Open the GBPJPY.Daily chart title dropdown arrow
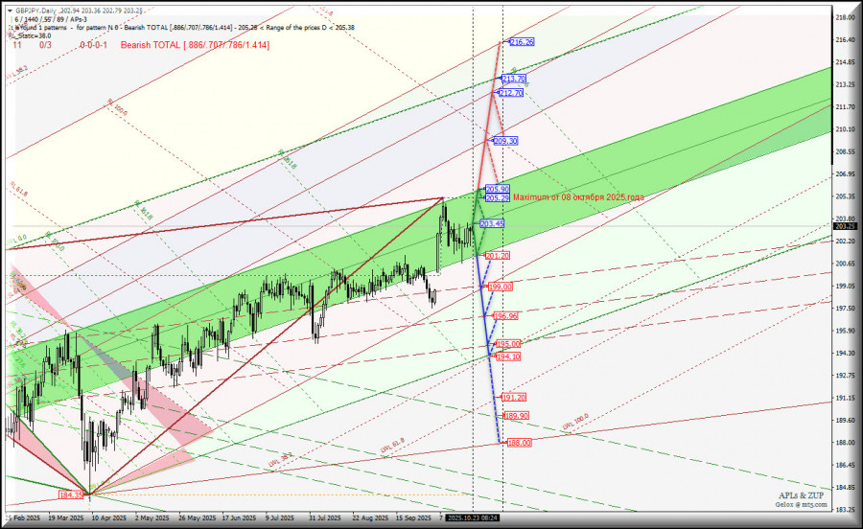863x529 pixels. point(10,11)
